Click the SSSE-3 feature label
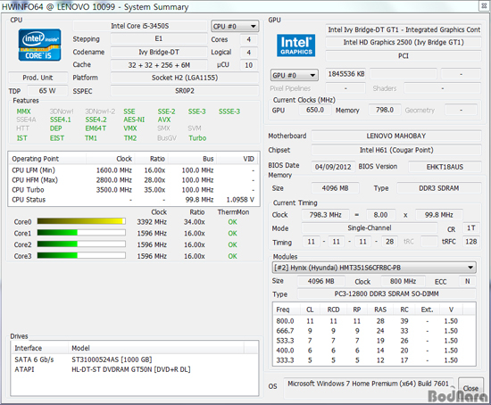Image resolution: width=491 pixels, height=405 pixels. point(229,112)
